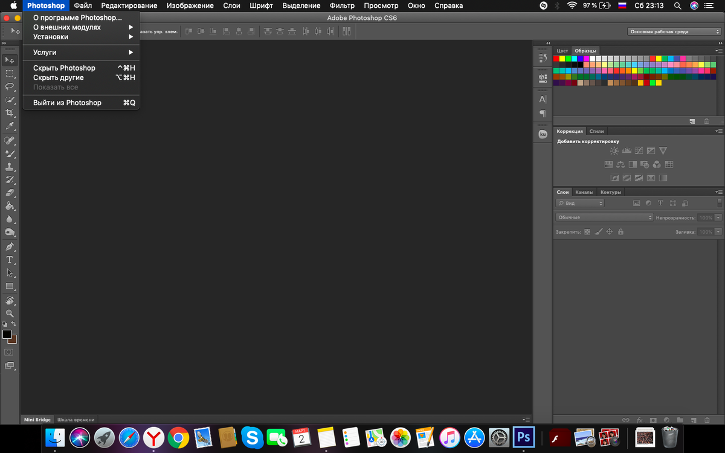Screen dimensions: 725x453
Task: Open the Установки submenu entry
Action: click(x=81, y=37)
